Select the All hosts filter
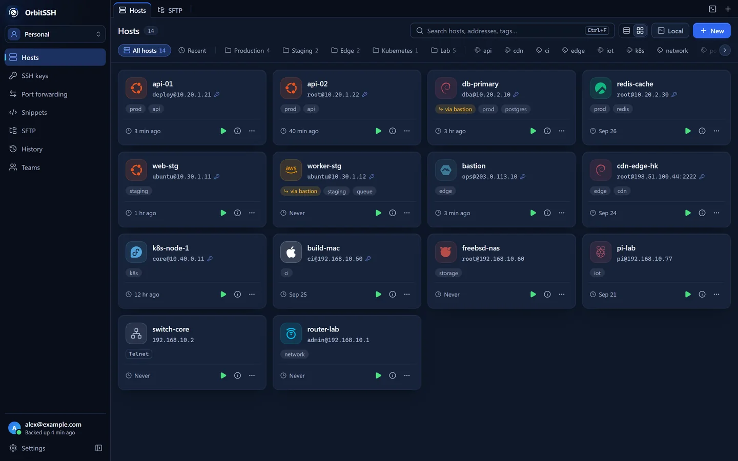This screenshot has height=461, width=738. click(145, 51)
